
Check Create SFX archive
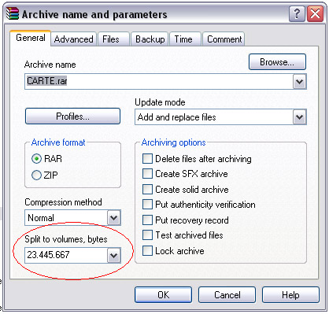147,174
